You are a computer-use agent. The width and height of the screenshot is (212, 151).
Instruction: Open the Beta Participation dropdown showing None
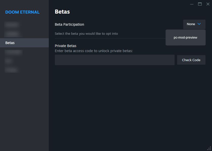click(194, 24)
